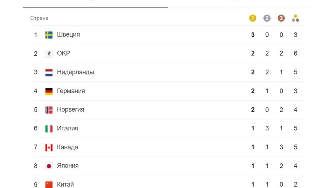335x188 pixels.
Task: Open the Италия country entry
Action: click(x=67, y=129)
